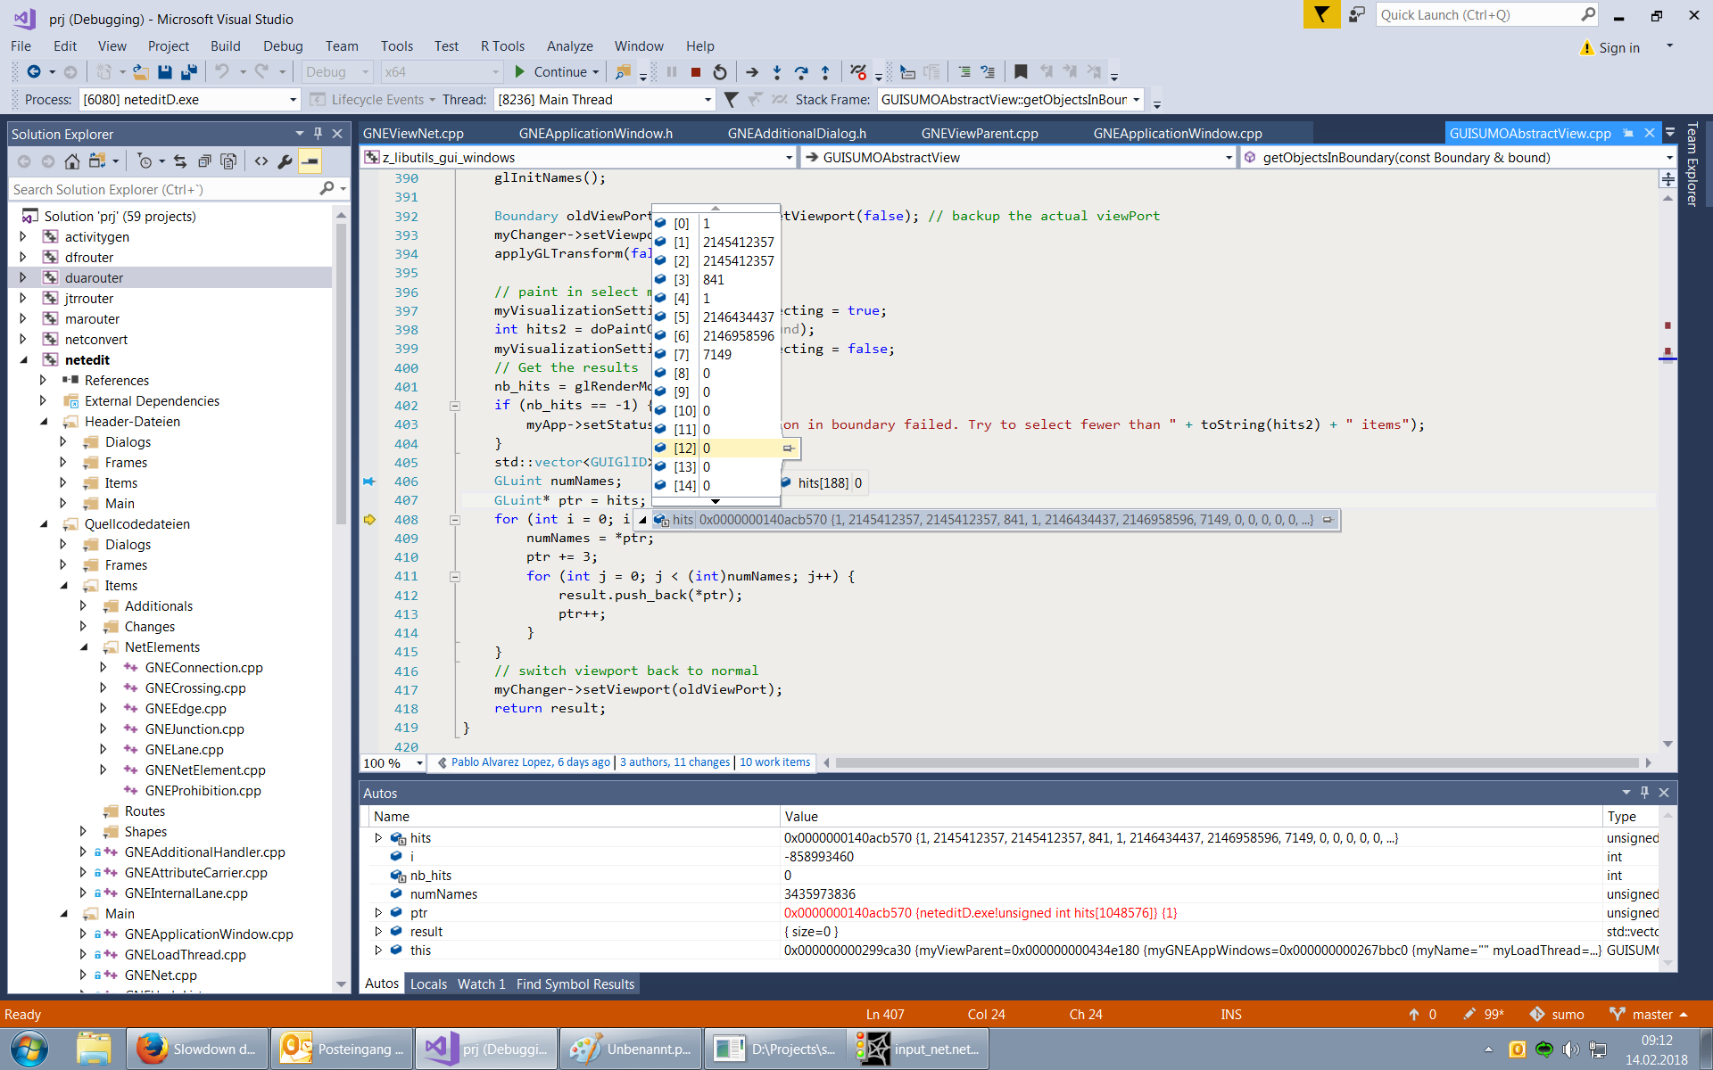Switch to the GNEViewParent.cpp tab
Viewport: 1713px width, 1070px height.
click(x=980, y=132)
